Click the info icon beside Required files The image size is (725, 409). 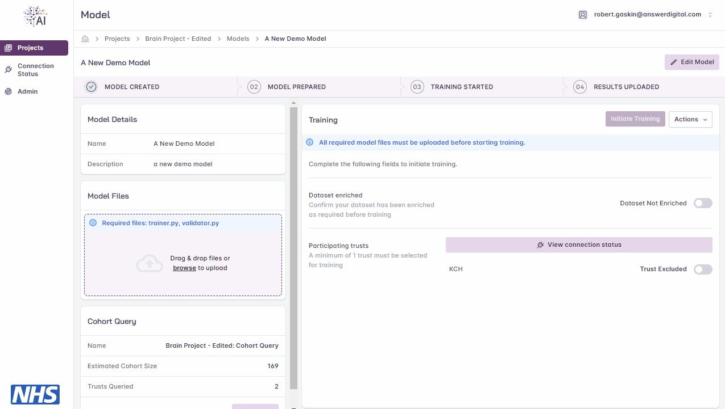tap(93, 223)
